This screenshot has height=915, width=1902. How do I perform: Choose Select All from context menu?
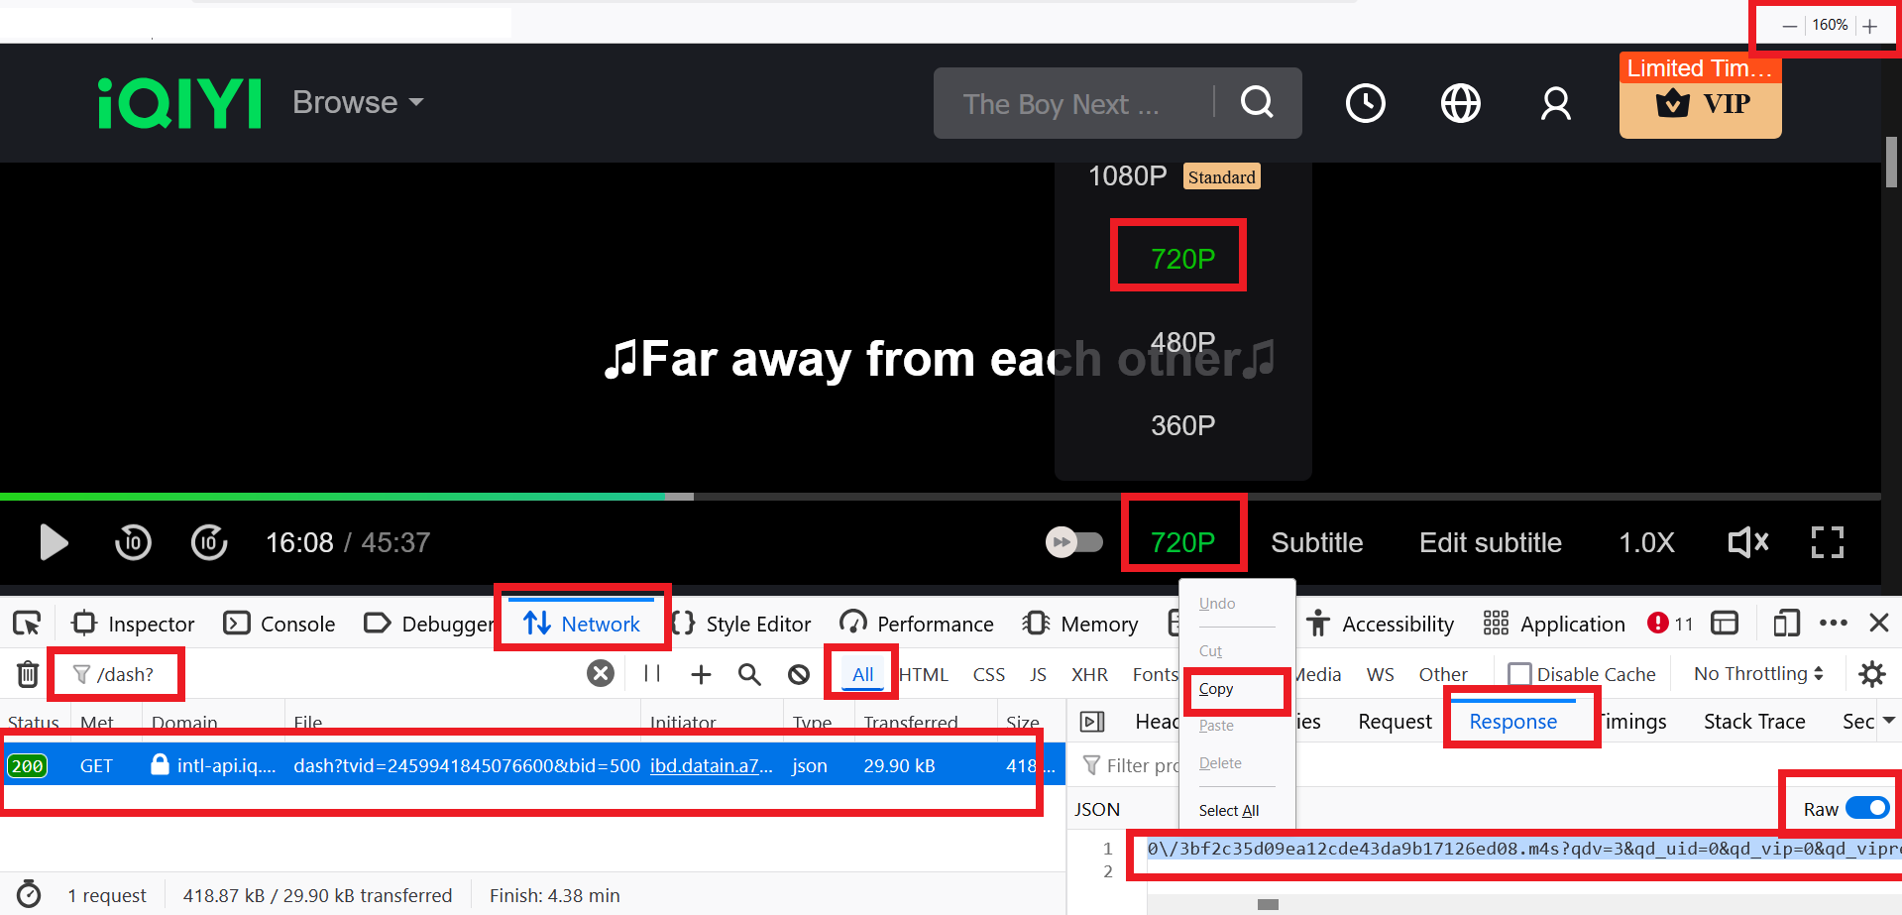[1229, 811]
